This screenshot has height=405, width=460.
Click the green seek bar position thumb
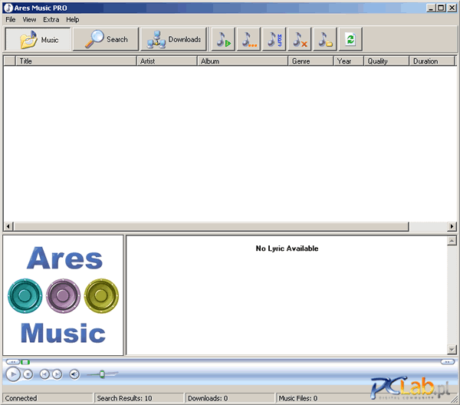pyautogui.click(x=25, y=362)
